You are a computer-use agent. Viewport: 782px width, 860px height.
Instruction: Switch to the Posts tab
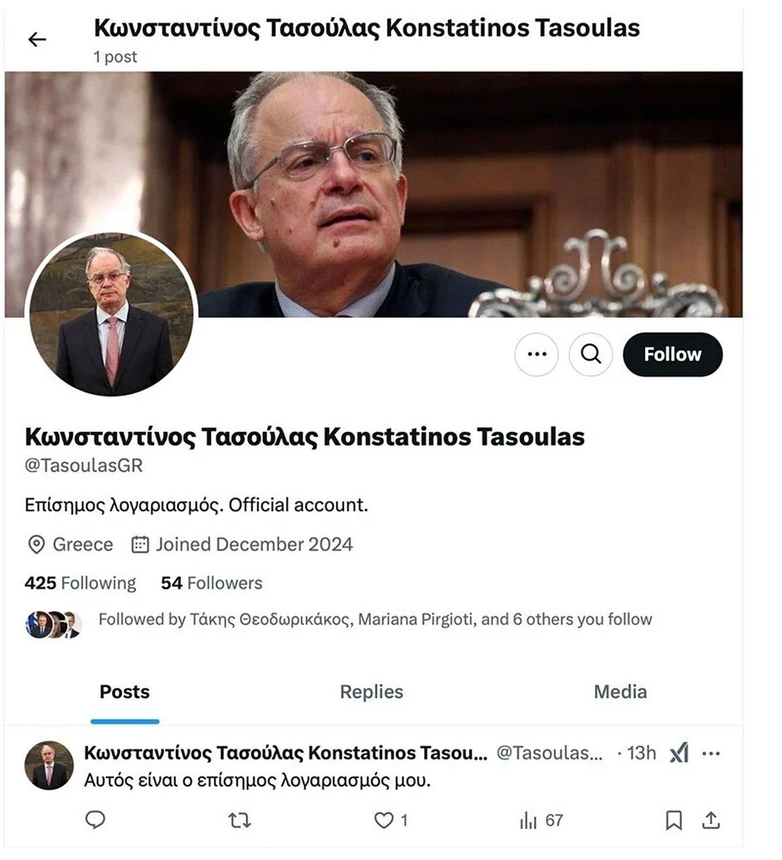[x=124, y=692]
